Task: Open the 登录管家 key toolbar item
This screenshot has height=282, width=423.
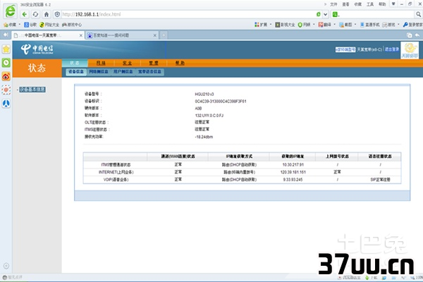Action: click(412, 25)
